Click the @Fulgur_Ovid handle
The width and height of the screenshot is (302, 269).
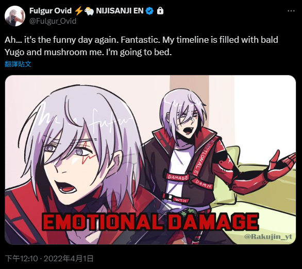click(x=53, y=21)
